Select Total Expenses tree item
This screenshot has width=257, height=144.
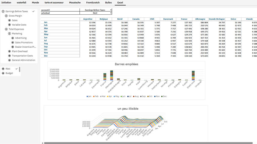16,29
